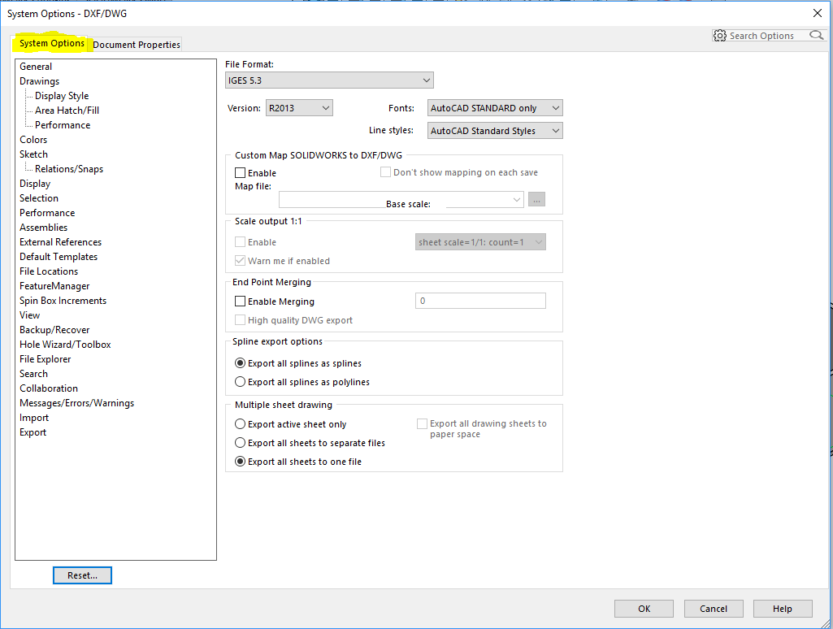Select Backup/Recover in options tree
Viewport: 833px width, 629px height.
[x=54, y=330]
